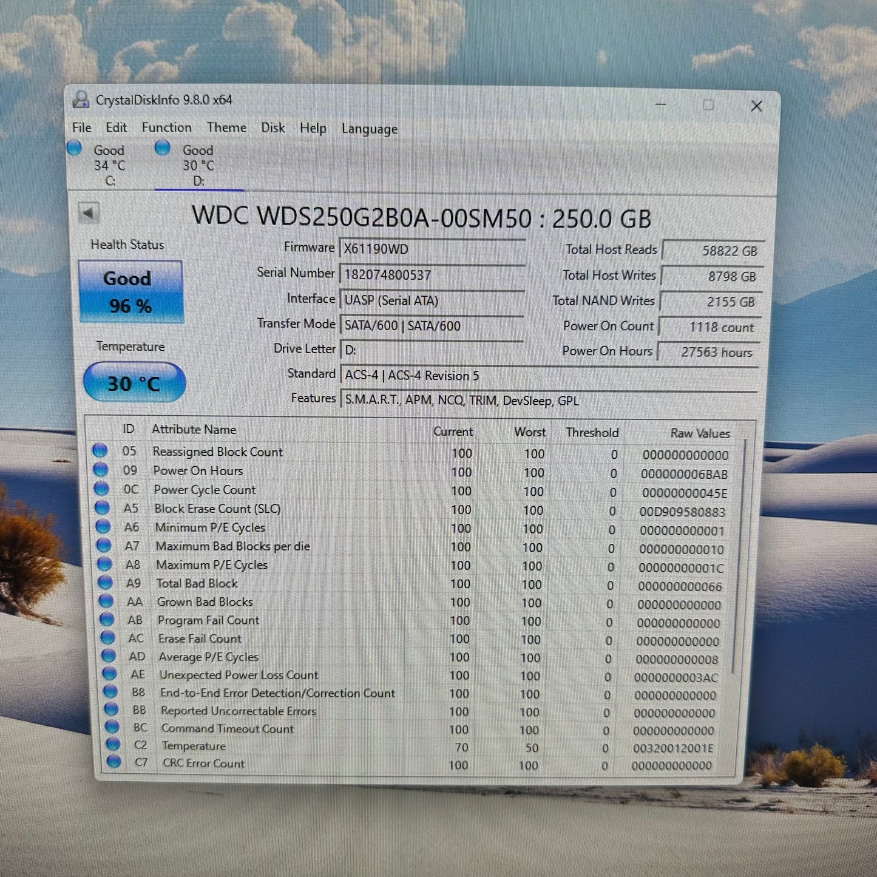Click the Good 96 % health status button
This screenshot has width=877, height=877.
[x=130, y=291]
